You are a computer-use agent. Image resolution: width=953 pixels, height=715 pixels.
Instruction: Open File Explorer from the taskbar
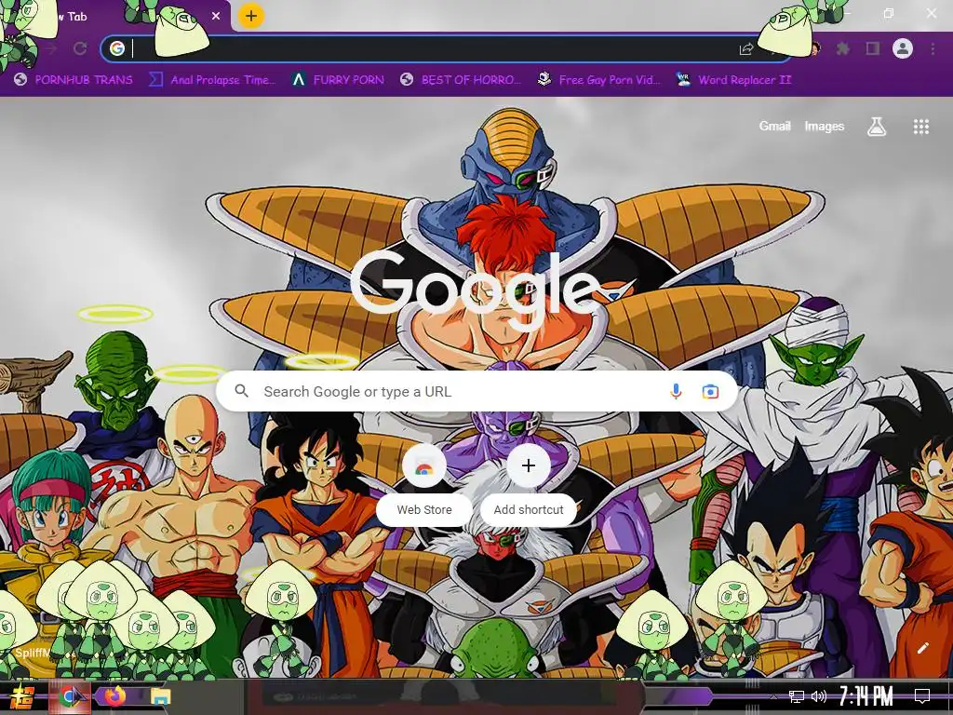[x=160, y=696]
